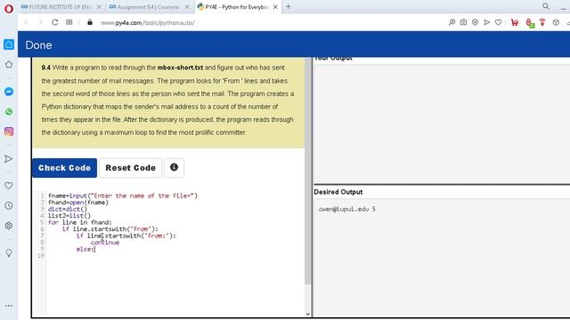Click the Reset Code button
This screenshot has height=320, width=570.
click(x=131, y=168)
